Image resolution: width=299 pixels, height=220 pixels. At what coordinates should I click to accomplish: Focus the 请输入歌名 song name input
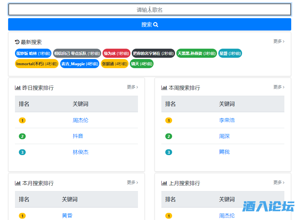tap(149, 10)
